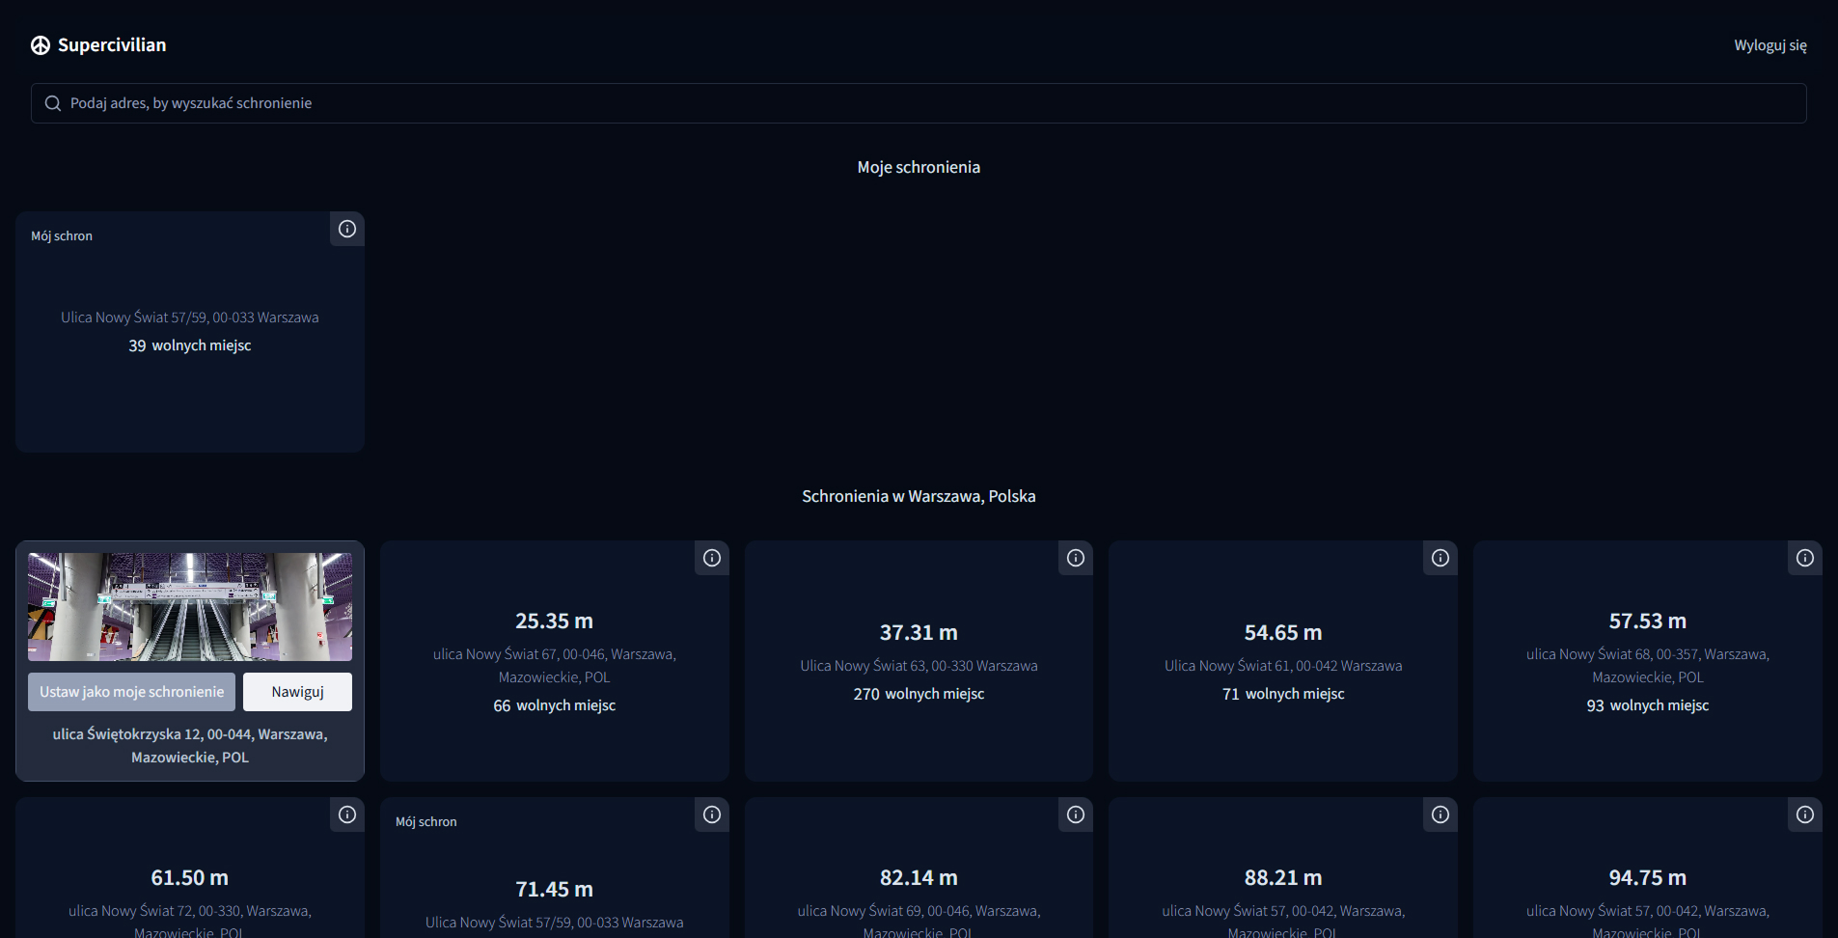The image size is (1838, 938).
Task: Click Mój schron label in Moje schronienia
Action: click(62, 236)
